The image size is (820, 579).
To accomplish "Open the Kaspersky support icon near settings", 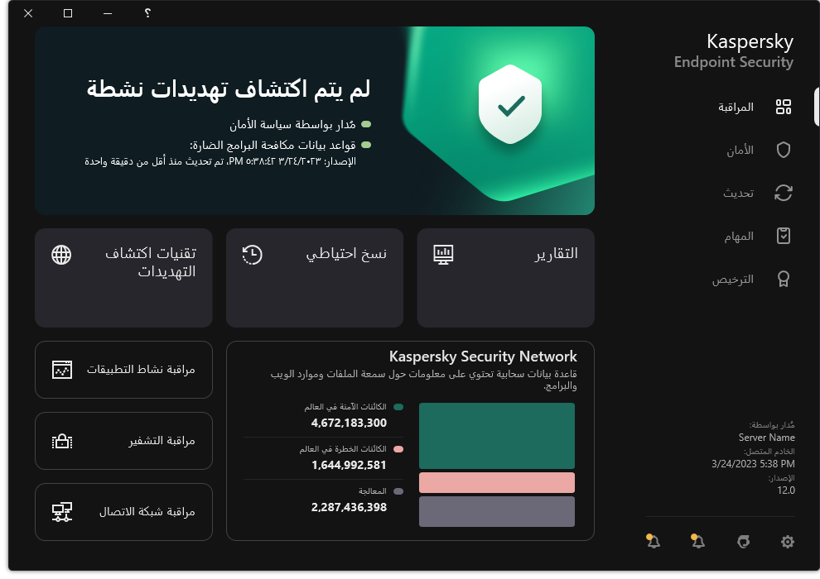I will 742,542.
